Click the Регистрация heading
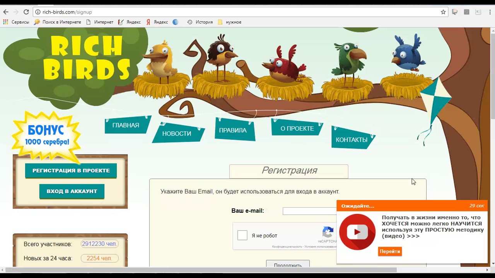 pyautogui.click(x=289, y=171)
